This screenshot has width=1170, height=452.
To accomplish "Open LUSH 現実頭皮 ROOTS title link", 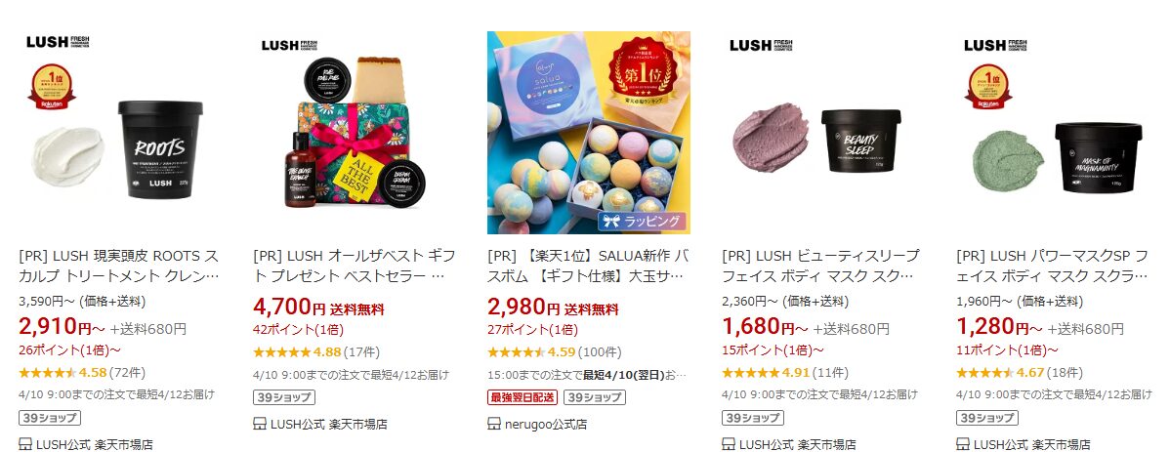I will pos(119,267).
